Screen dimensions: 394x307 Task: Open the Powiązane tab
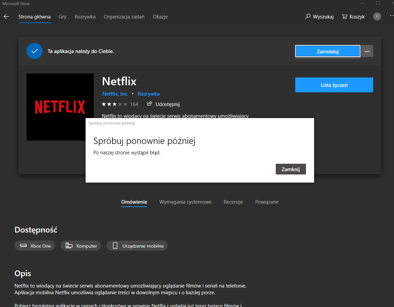tap(267, 202)
